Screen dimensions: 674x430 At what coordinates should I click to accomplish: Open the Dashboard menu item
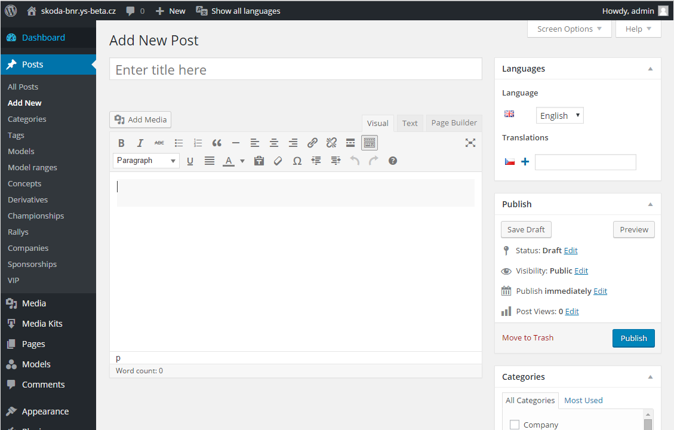pos(43,38)
